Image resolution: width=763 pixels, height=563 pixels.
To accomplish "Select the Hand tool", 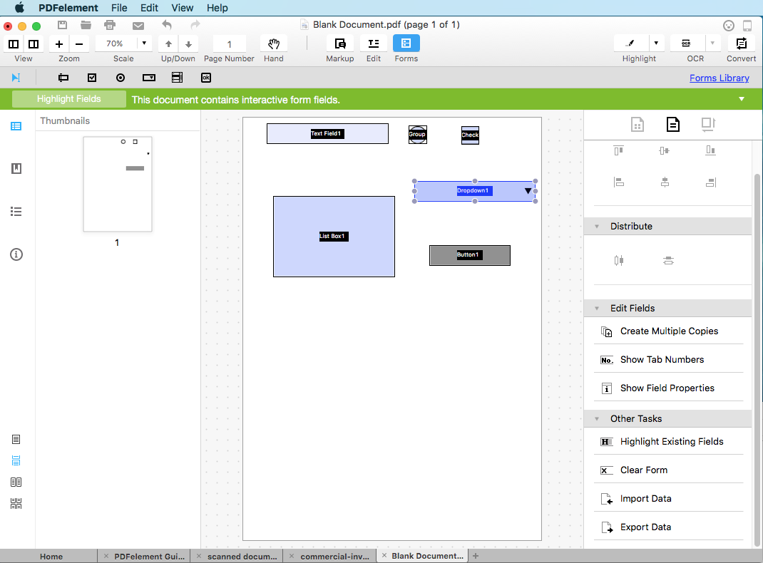I will [273, 44].
